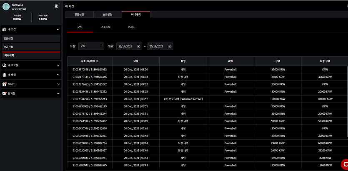Click the 100000 KRW final balance cell
The height and width of the screenshot is (171, 348).
[x=325, y=99]
